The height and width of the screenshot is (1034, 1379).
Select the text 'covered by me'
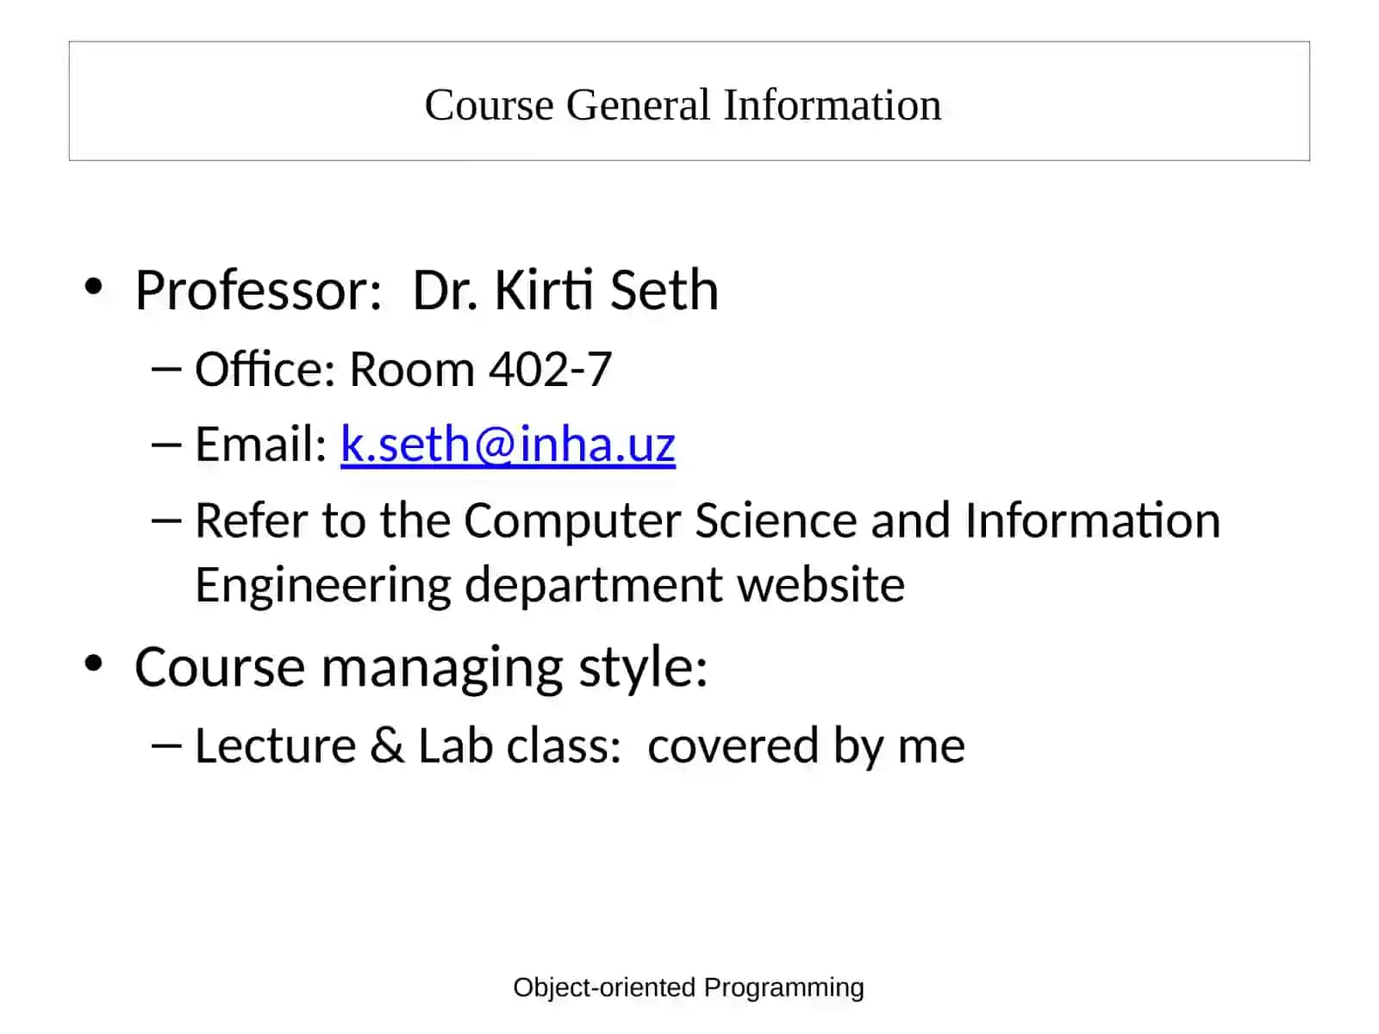coord(807,746)
